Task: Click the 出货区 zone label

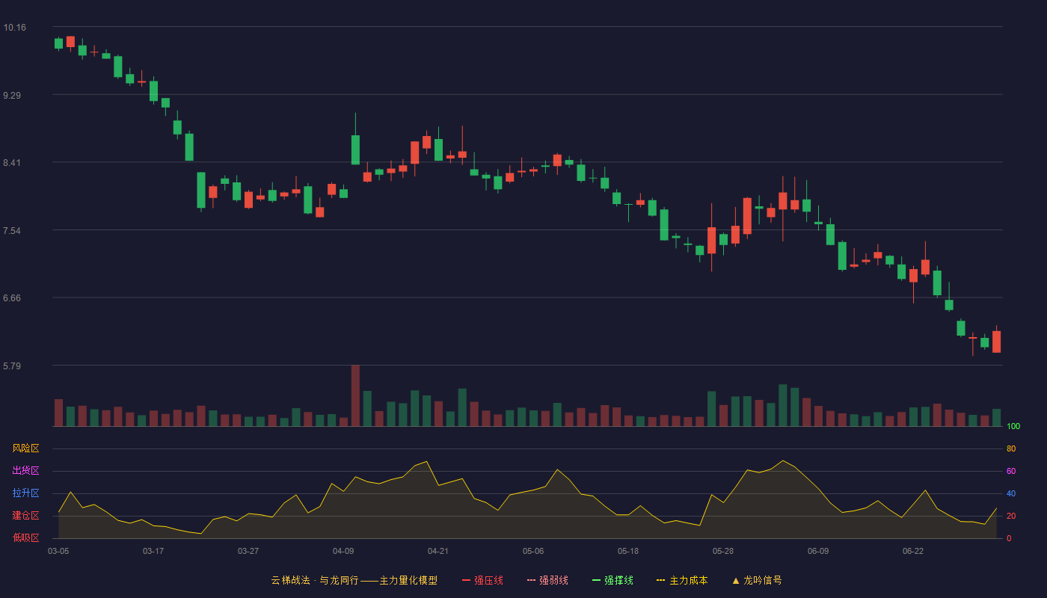Action: 25,471
